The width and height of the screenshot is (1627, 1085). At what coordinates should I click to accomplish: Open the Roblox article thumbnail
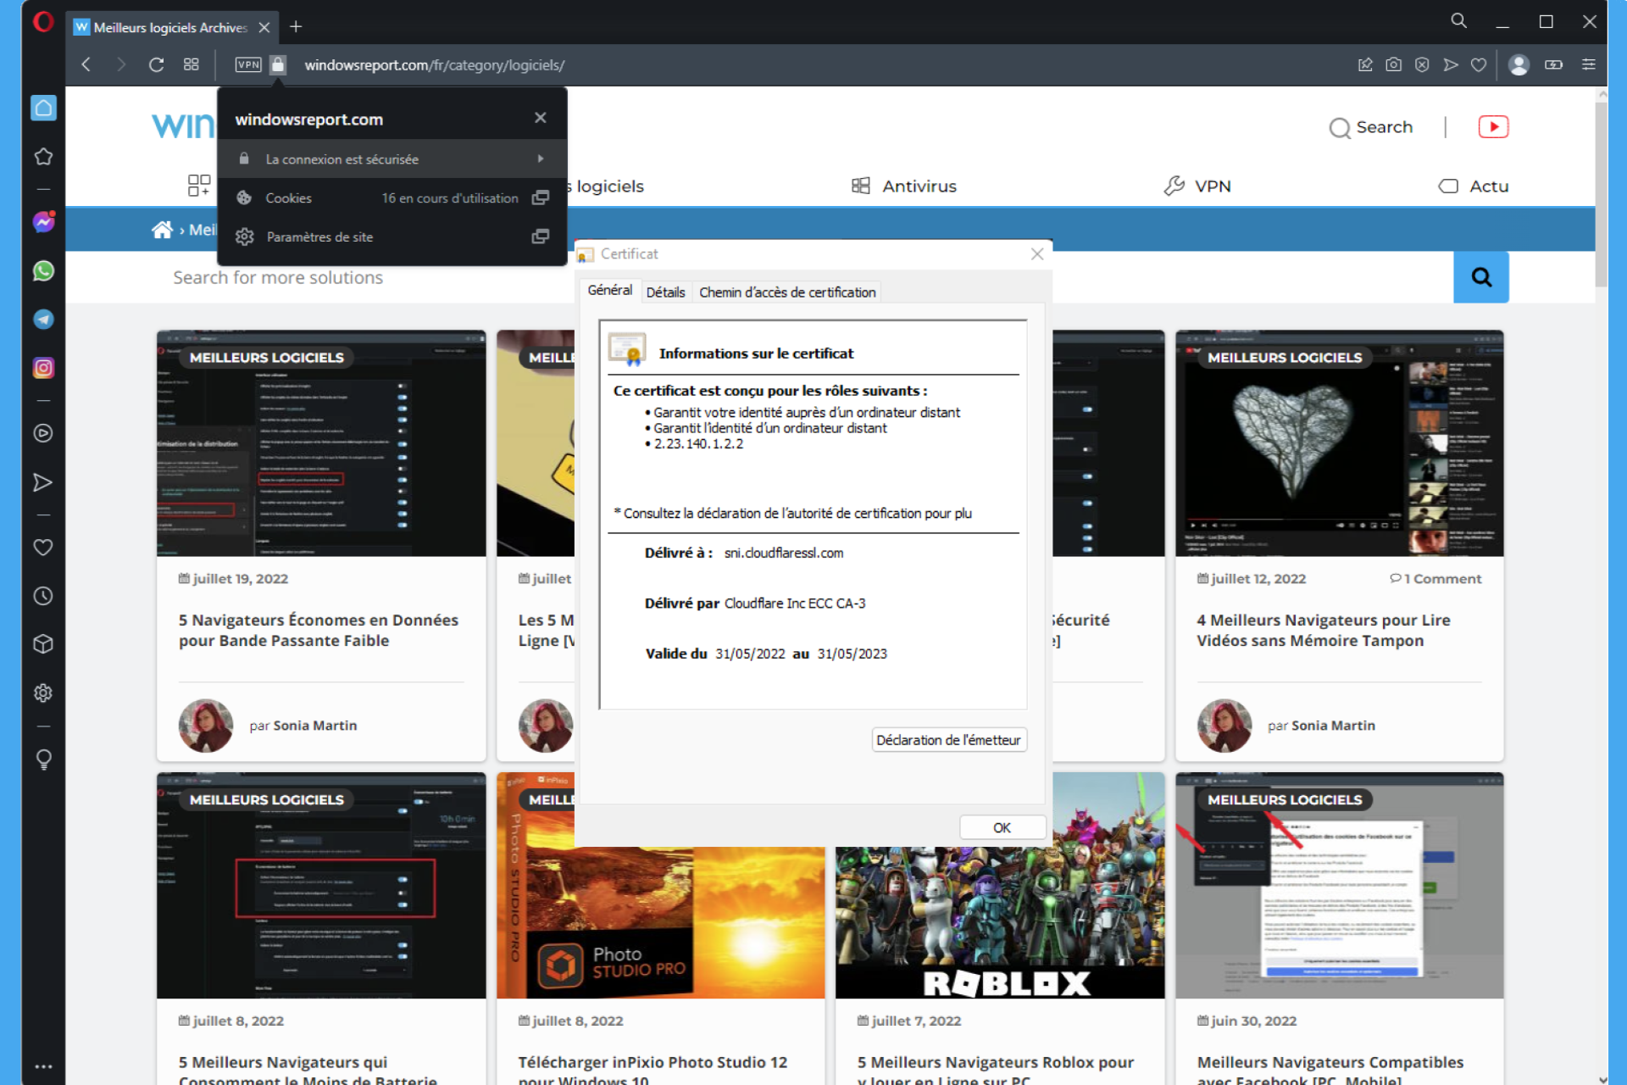click(x=1000, y=922)
